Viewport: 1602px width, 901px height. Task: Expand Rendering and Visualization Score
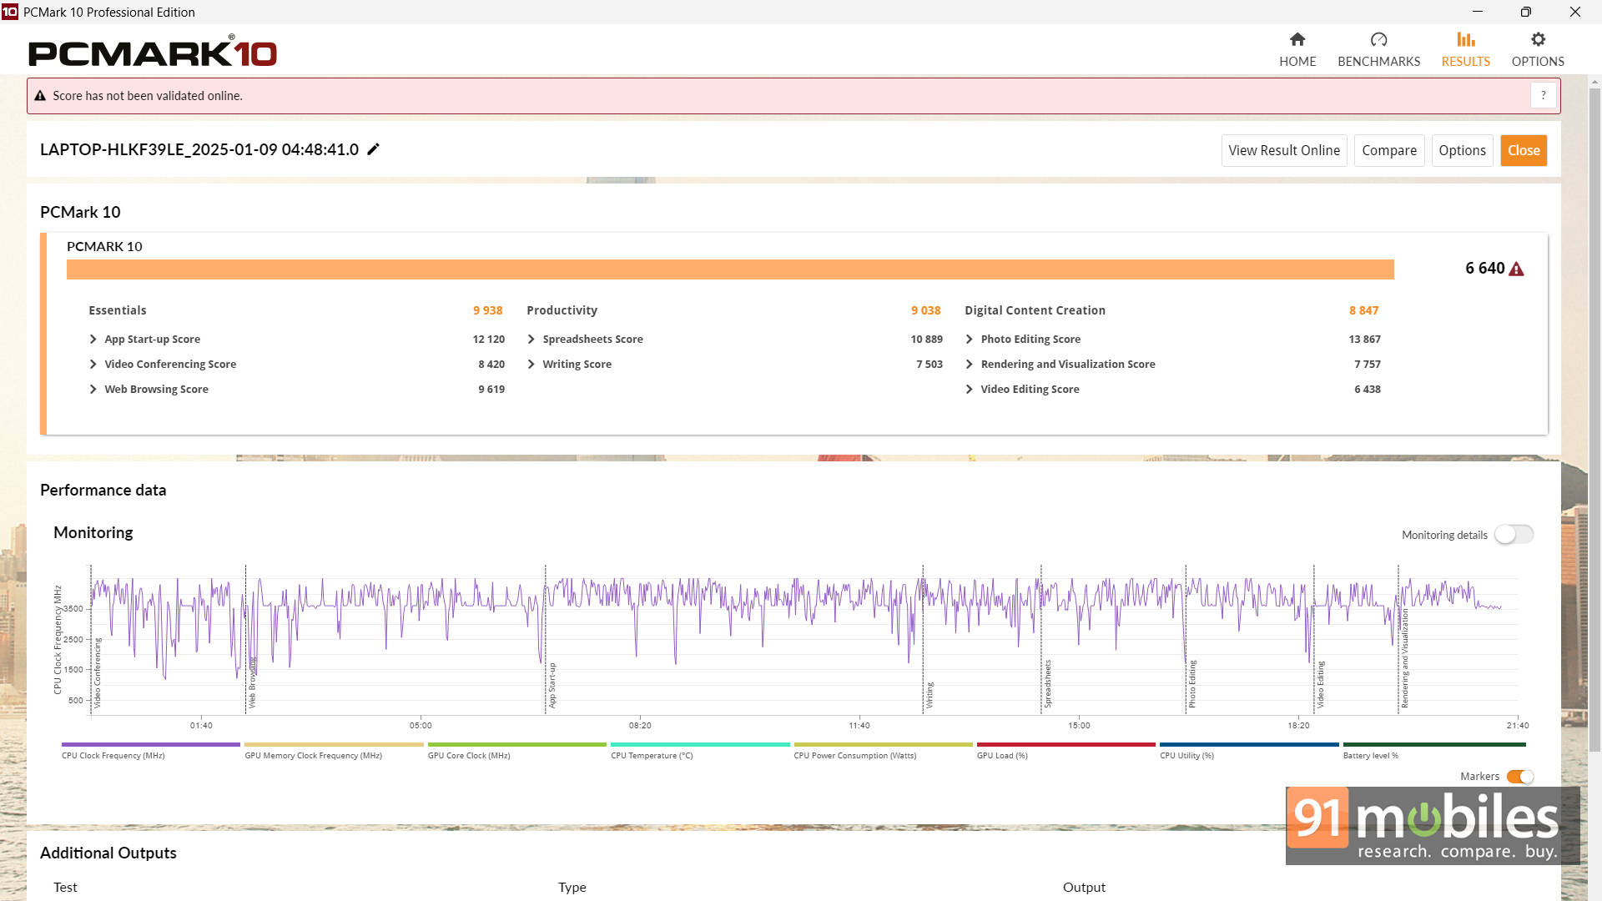970,365
